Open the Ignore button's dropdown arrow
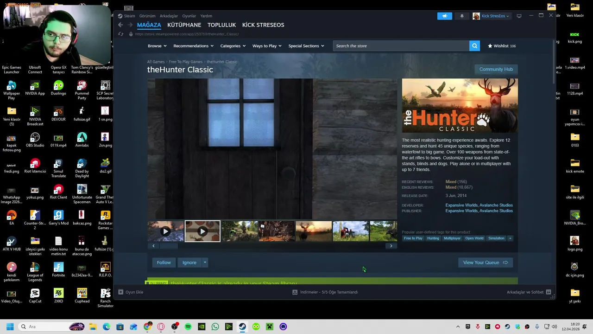This screenshot has width=593, height=334. point(205,263)
